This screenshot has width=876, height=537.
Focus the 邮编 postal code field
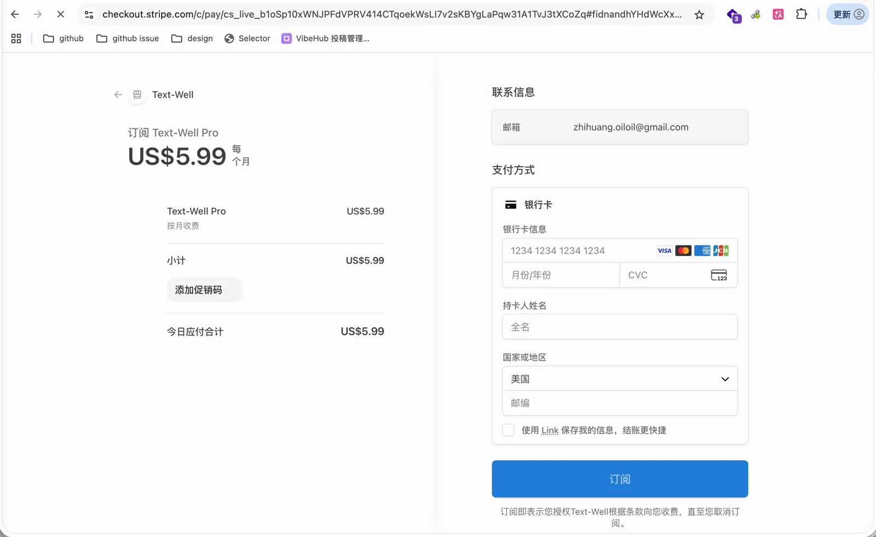[620, 403]
